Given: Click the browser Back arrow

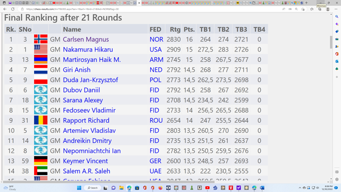Looking at the screenshot, I should point(5,9).
